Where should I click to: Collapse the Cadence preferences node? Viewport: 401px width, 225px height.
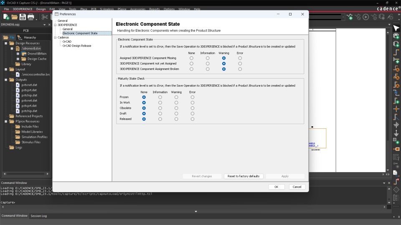click(x=55, y=37)
